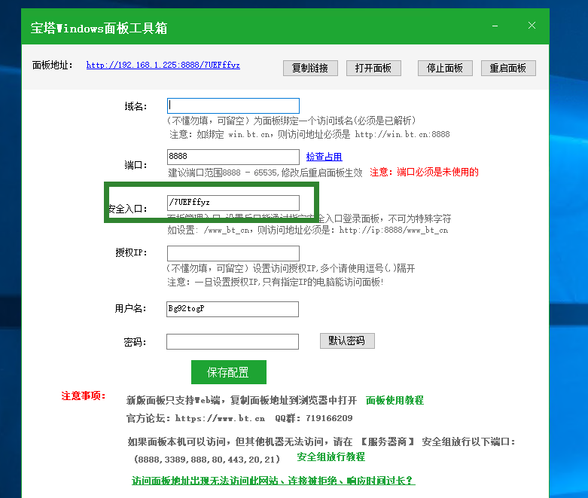Open the panel address link http://192.168.1.225:8888/7UEFffyz
The width and height of the screenshot is (588, 498).
[x=163, y=65]
